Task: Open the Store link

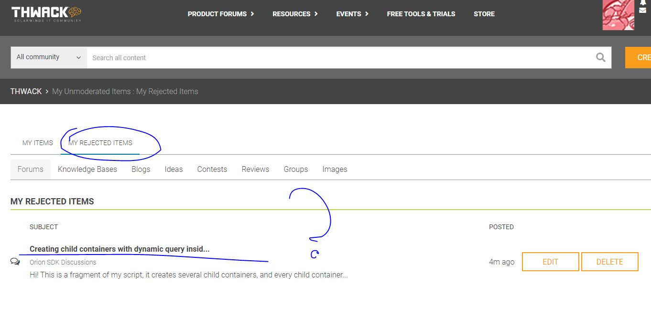Action: coord(484,14)
